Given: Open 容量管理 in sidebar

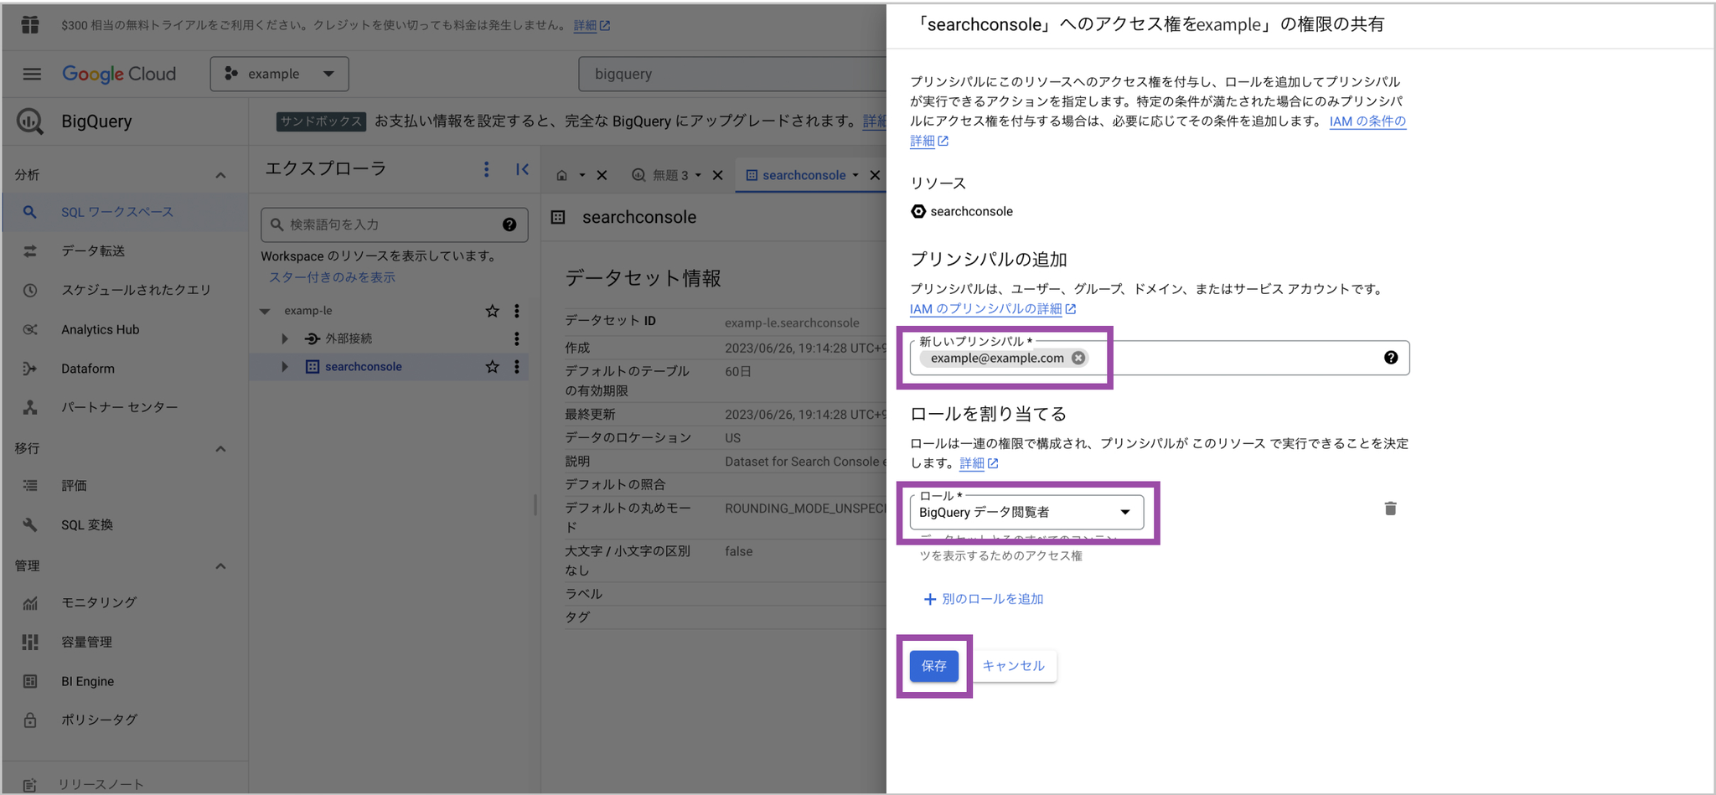Looking at the screenshot, I should (x=126, y=642).
